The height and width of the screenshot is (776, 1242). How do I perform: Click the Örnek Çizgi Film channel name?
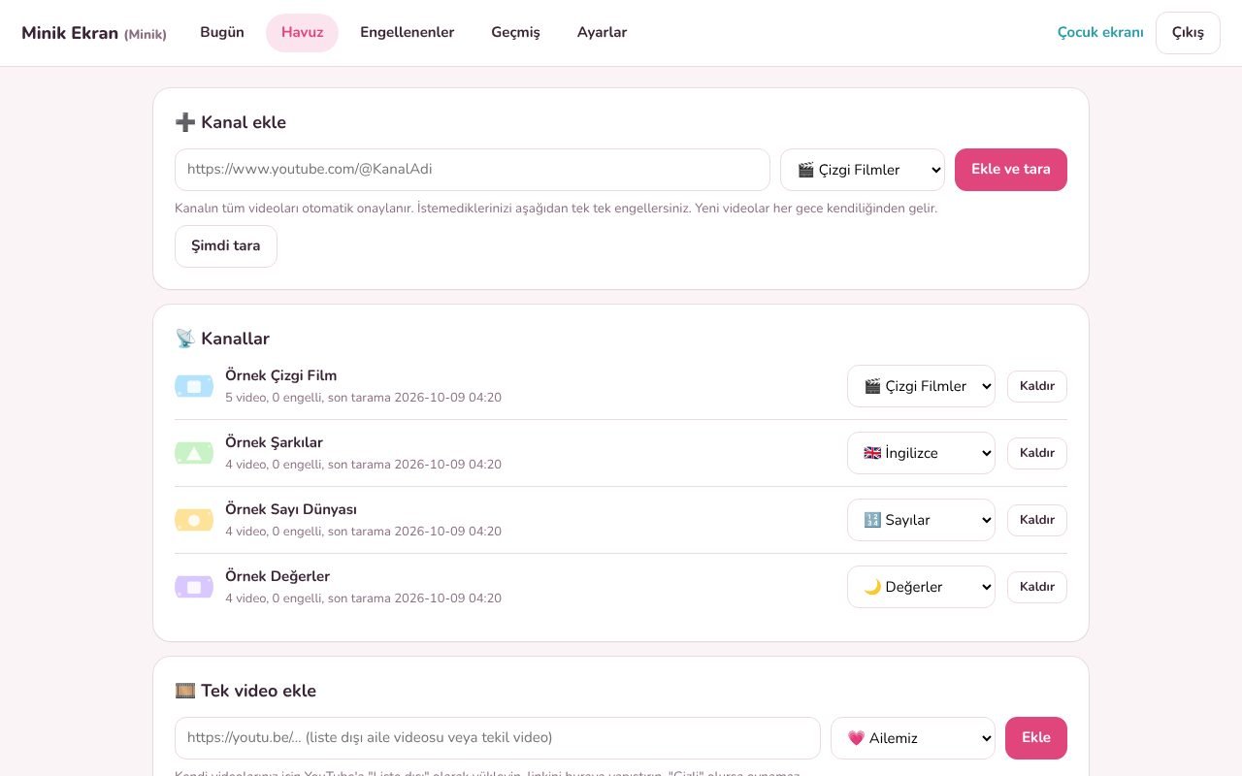281,375
